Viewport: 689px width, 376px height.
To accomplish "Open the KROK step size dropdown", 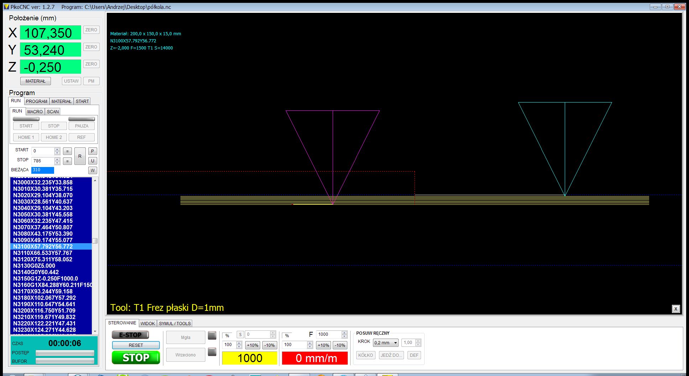I will point(385,343).
